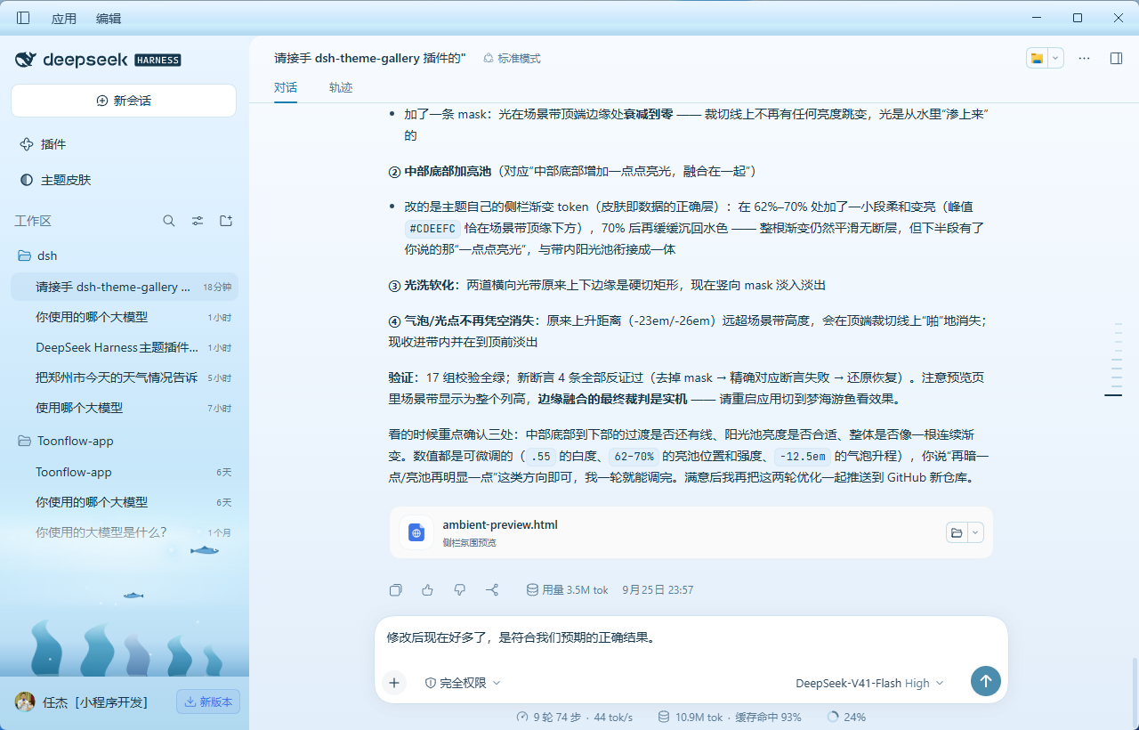Screen dimensions: 1139x730
Task: Collapse the Toonflow-app workspace folder
Action: point(124,441)
